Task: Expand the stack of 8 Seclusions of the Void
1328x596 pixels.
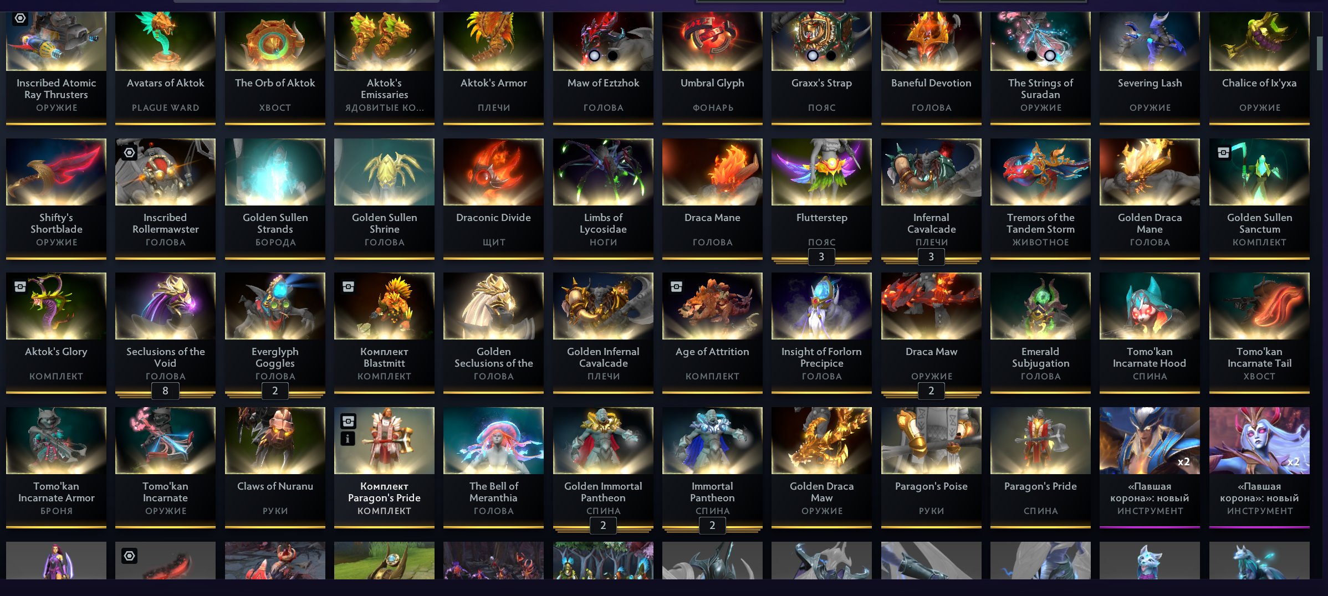Action: [165, 391]
